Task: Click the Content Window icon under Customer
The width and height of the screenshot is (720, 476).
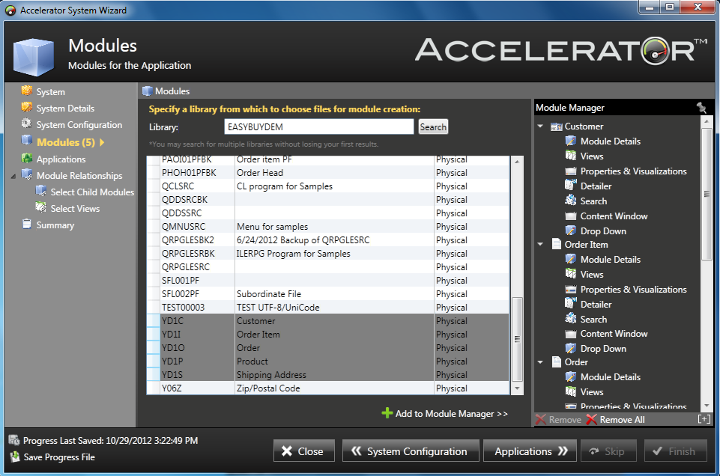Action: pos(571,216)
